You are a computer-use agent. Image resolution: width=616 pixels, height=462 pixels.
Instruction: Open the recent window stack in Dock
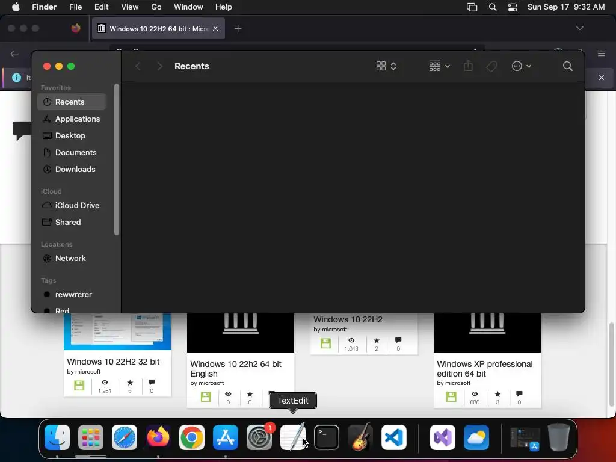[525, 438]
